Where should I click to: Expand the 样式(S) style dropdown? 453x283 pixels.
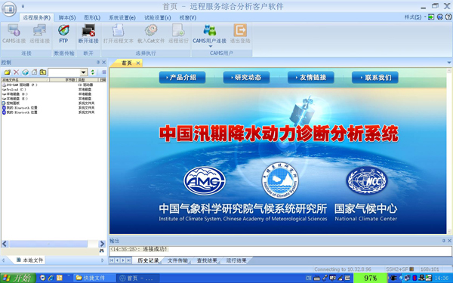[414, 17]
